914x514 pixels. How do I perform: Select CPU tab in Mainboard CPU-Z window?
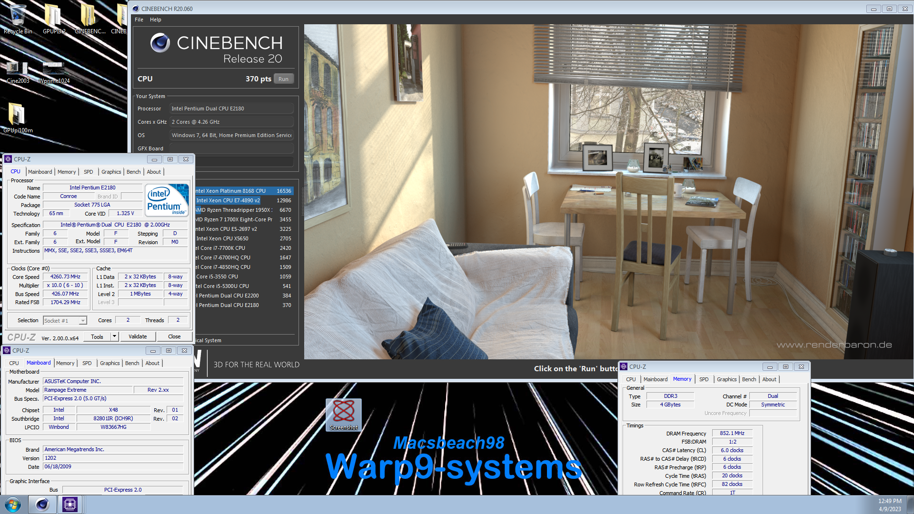(14, 363)
